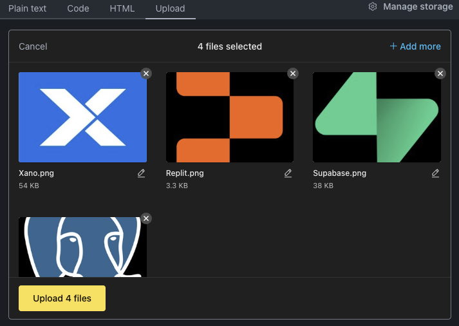This screenshot has width=459, height=326.
Task: Select the PostgreSQL elephant thumbnail
Action: point(83,247)
